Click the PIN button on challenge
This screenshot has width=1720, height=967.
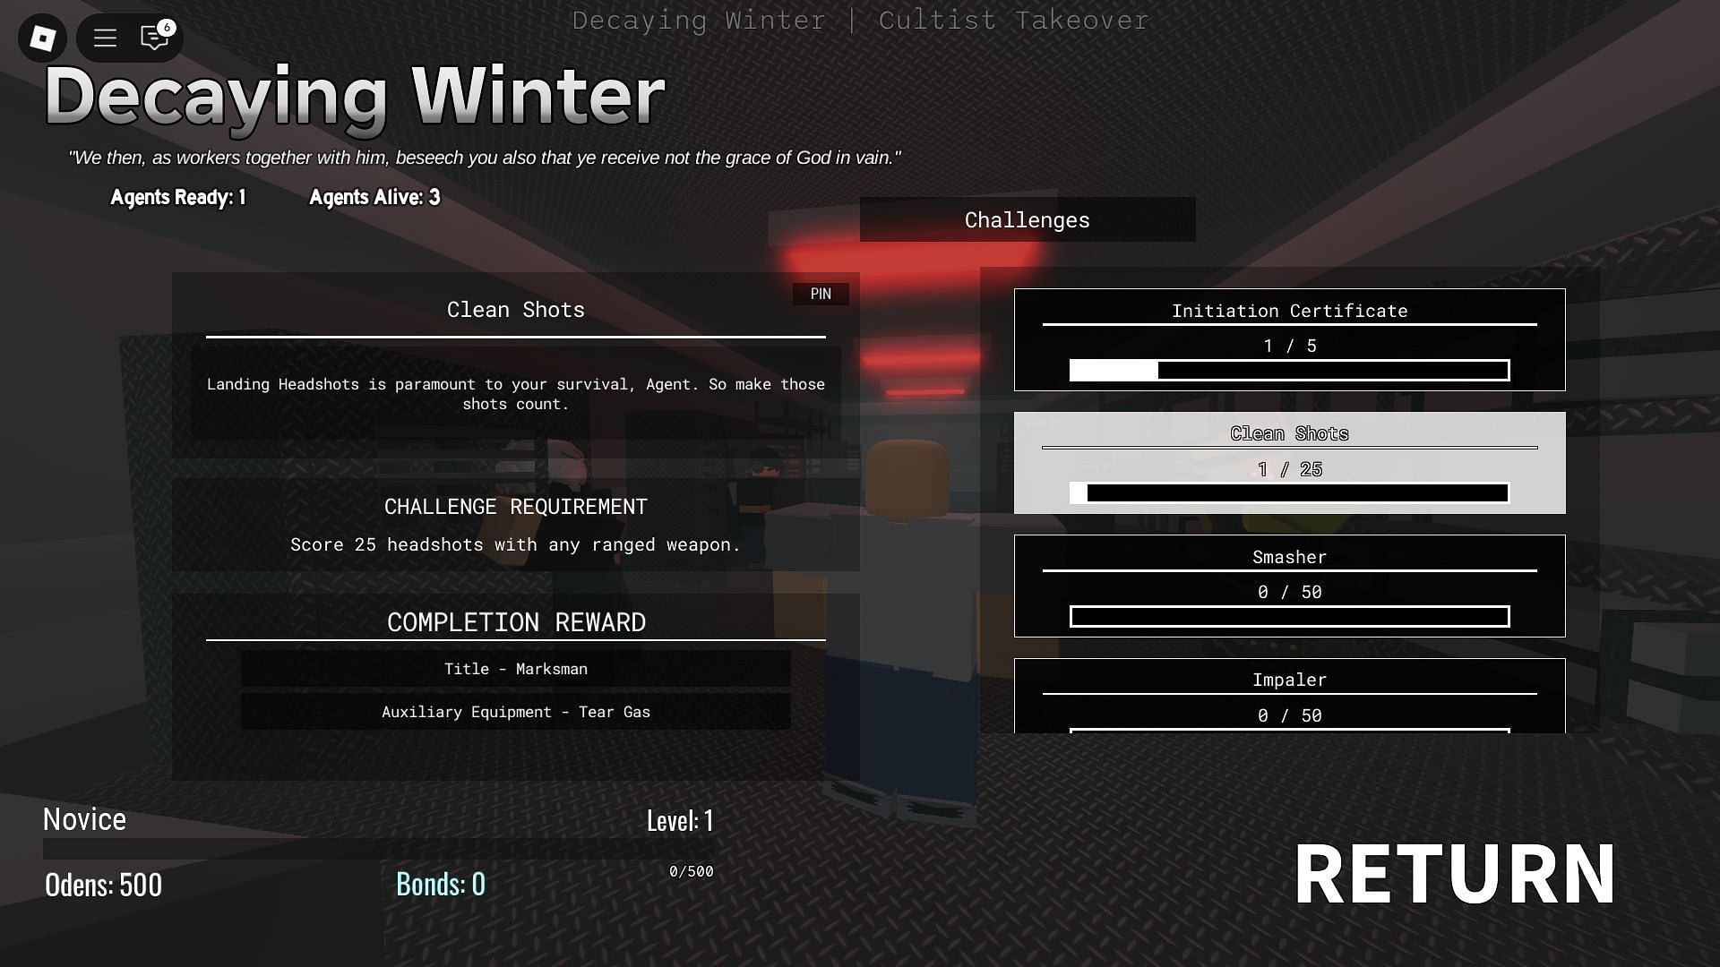click(820, 293)
